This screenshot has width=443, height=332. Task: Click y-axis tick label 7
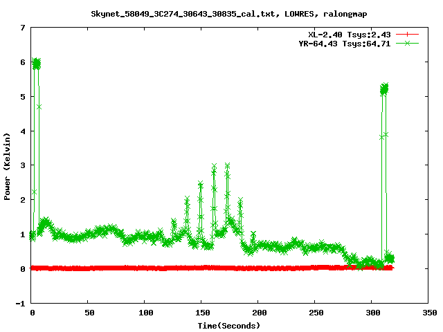[x=23, y=28]
